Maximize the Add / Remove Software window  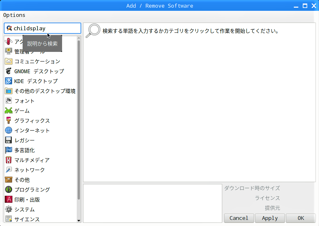pos(305,6)
